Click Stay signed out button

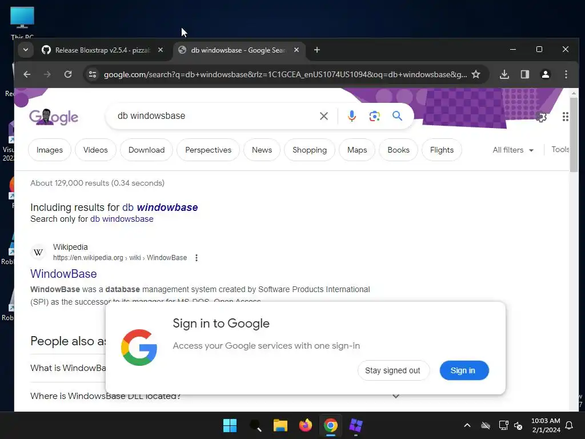[x=393, y=370]
